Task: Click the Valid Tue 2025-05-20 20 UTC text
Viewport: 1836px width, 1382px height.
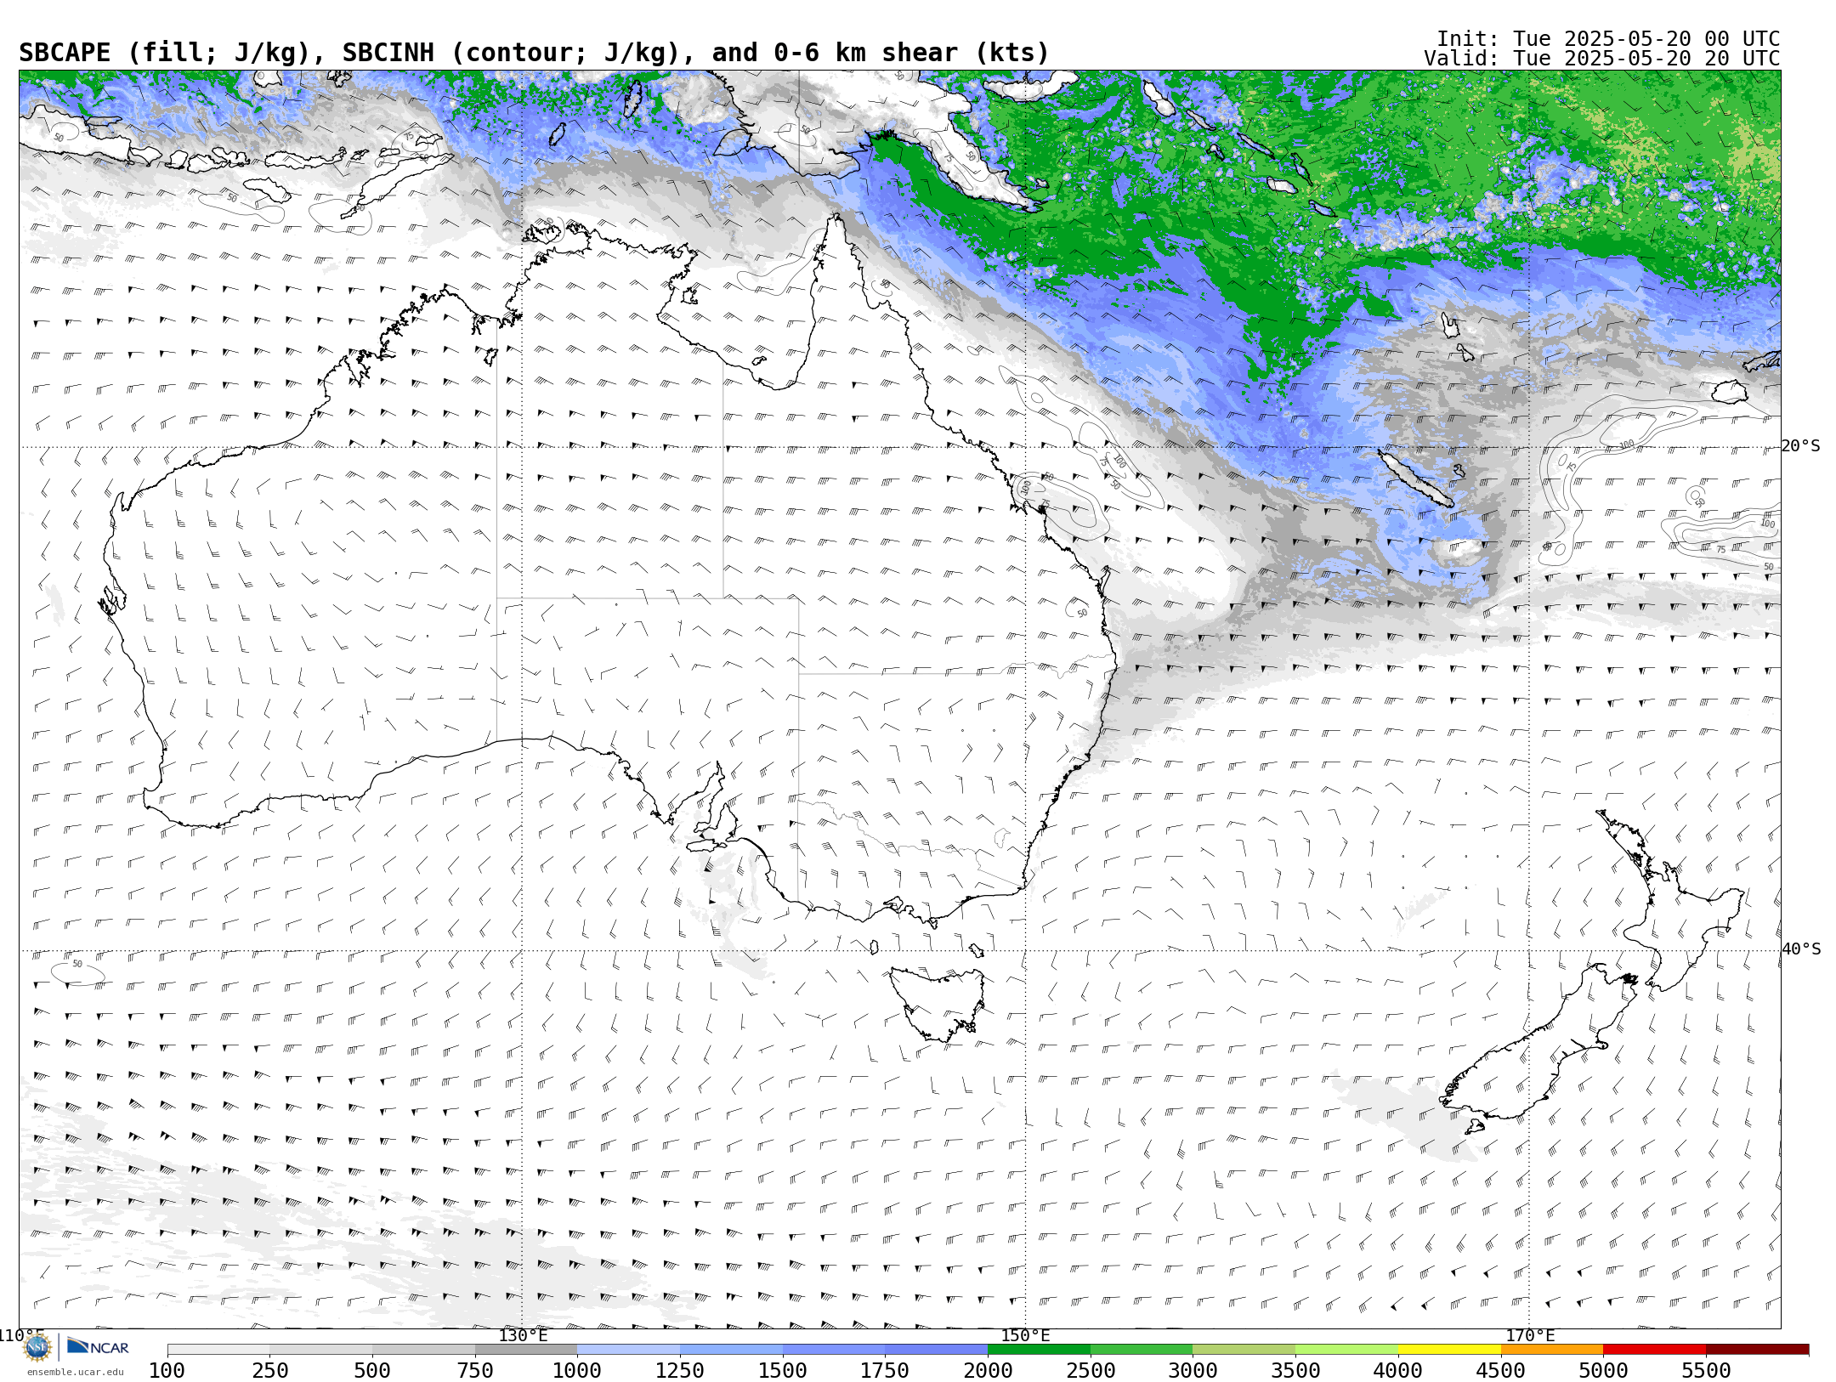Action: [x=1602, y=59]
